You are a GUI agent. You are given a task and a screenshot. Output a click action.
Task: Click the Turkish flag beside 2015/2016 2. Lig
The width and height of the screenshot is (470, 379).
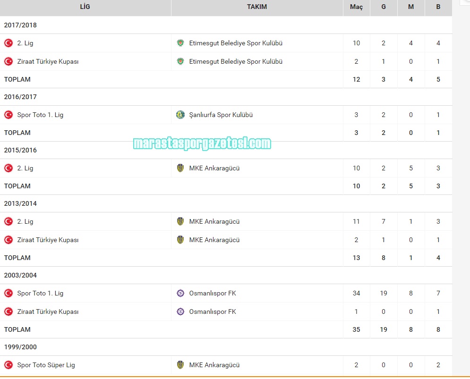(9, 168)
